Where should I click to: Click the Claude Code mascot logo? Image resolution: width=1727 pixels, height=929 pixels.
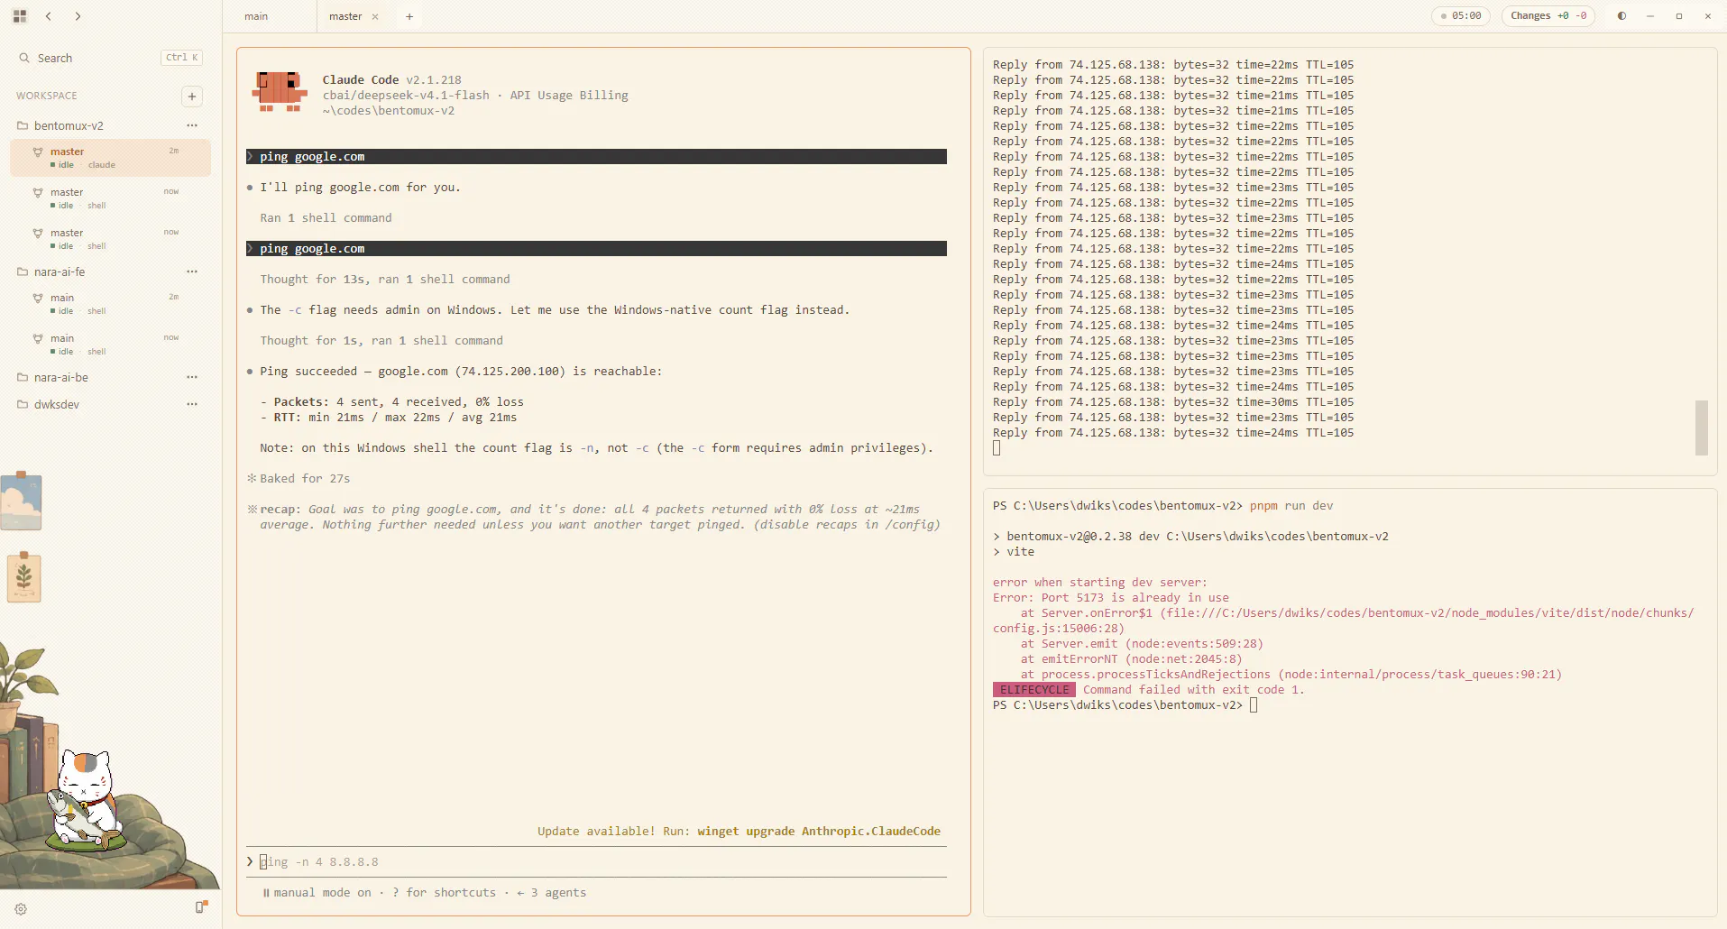(280, 92)
